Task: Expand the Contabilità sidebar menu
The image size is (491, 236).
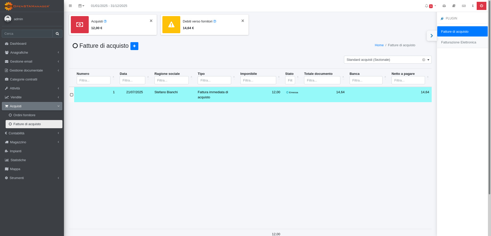Action: click(32, 133)
